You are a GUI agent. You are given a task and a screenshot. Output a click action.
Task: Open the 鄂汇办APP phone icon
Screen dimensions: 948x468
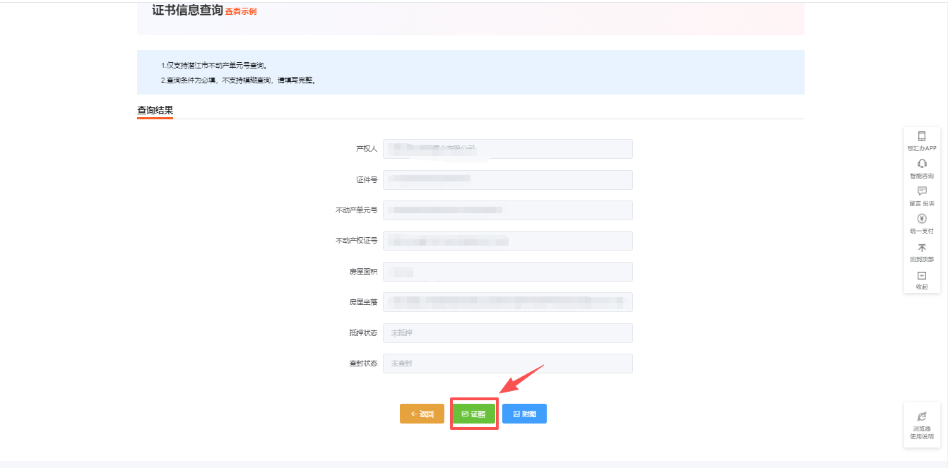(x=922, y=137)
